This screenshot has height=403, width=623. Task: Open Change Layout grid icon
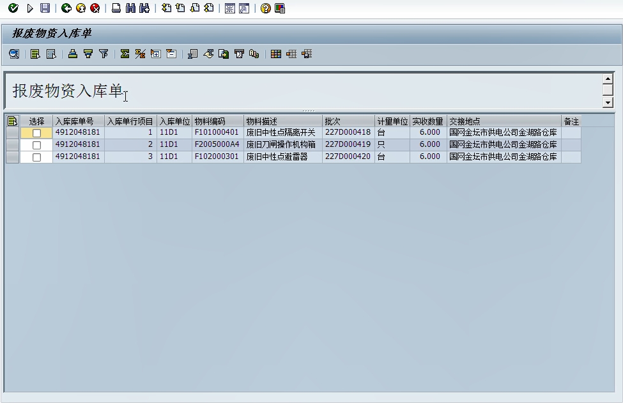click(x=276, y=54)
